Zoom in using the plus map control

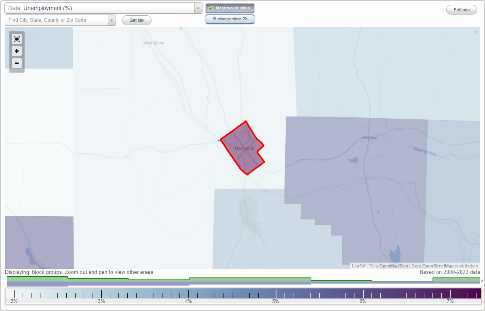17,51
